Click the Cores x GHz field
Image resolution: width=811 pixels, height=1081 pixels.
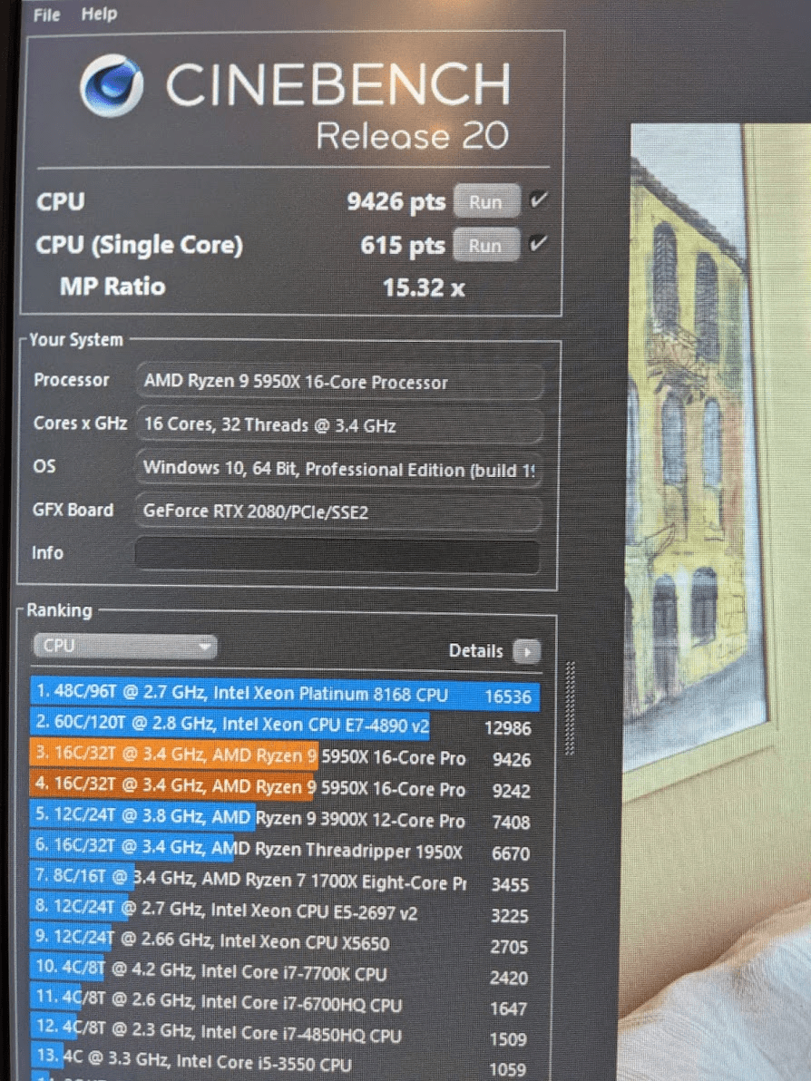pos(338,425)
